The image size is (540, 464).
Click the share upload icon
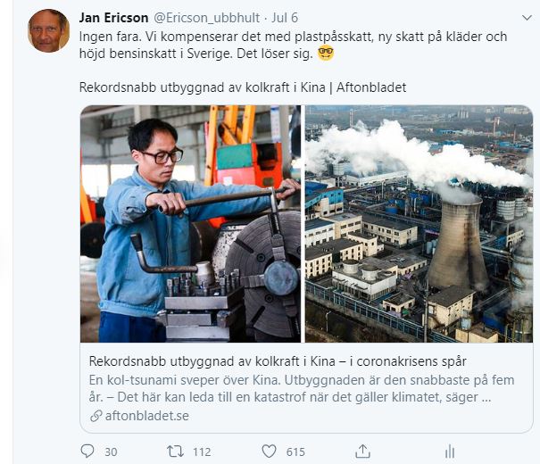(362, 451)
